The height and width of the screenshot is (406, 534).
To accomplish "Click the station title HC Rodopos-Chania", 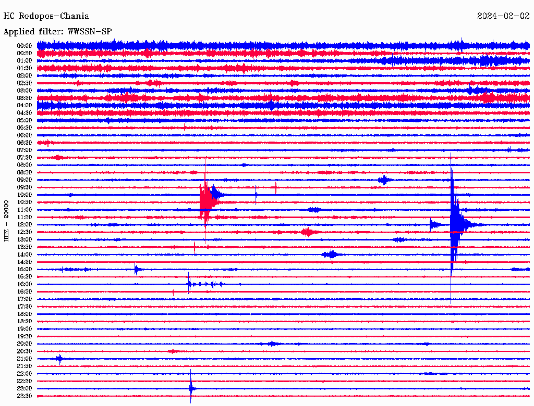I will 46,16.
